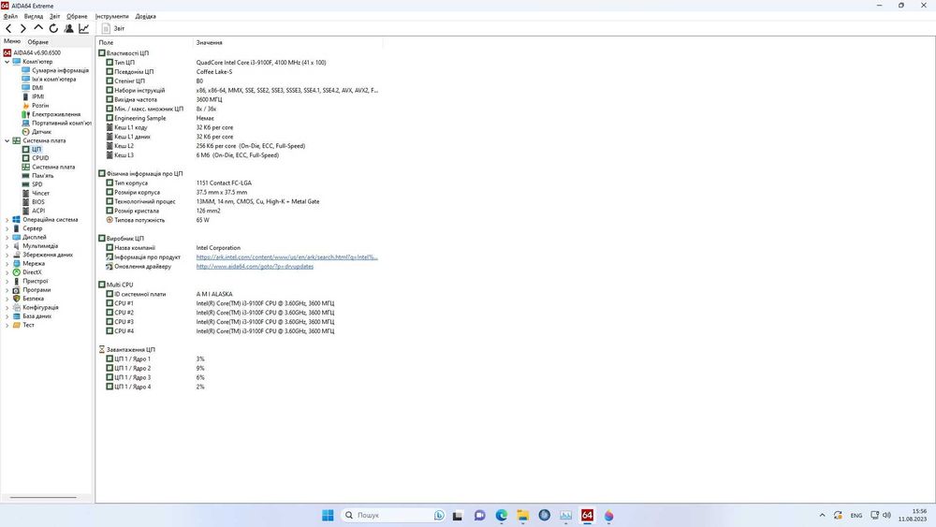
Task: Select the Кеш L3 row
Action: [239, 155]
